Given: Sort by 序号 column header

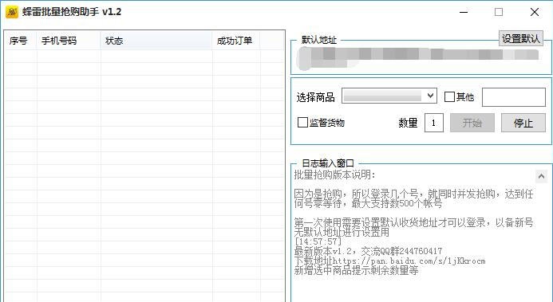Looking at the screenshot, I should click(x=21, y=41).
